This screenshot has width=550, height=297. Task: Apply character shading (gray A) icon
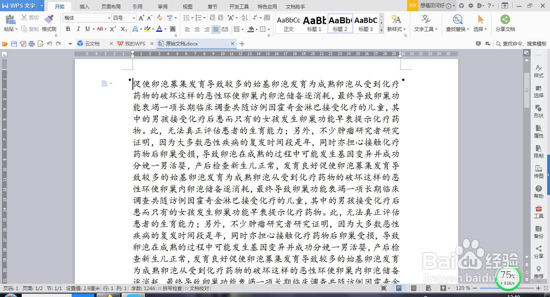tap(173, 29)
